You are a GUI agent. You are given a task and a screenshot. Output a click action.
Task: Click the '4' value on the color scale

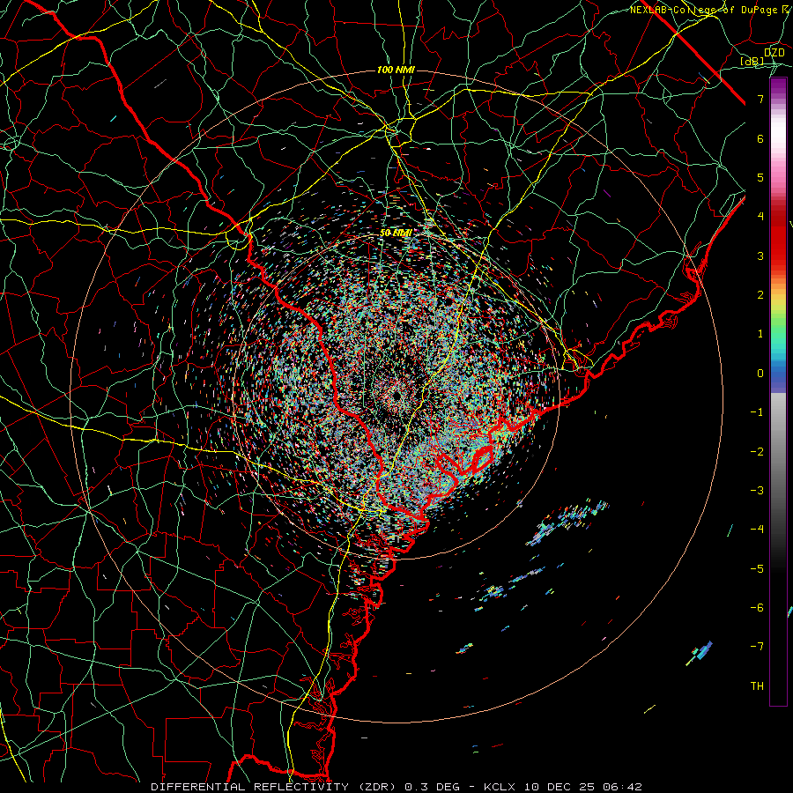pyautogui.click(x=760, y=217)
